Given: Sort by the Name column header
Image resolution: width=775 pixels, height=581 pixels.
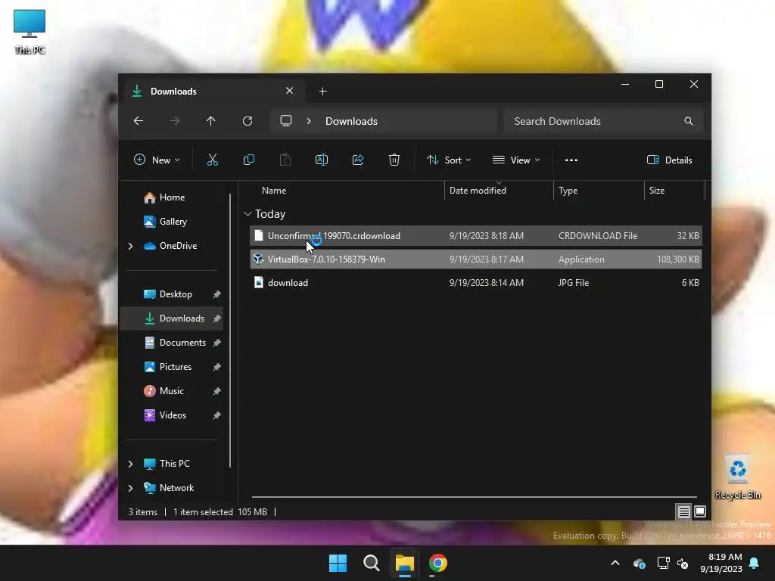Looking at the screenshot, I should 274,190.
